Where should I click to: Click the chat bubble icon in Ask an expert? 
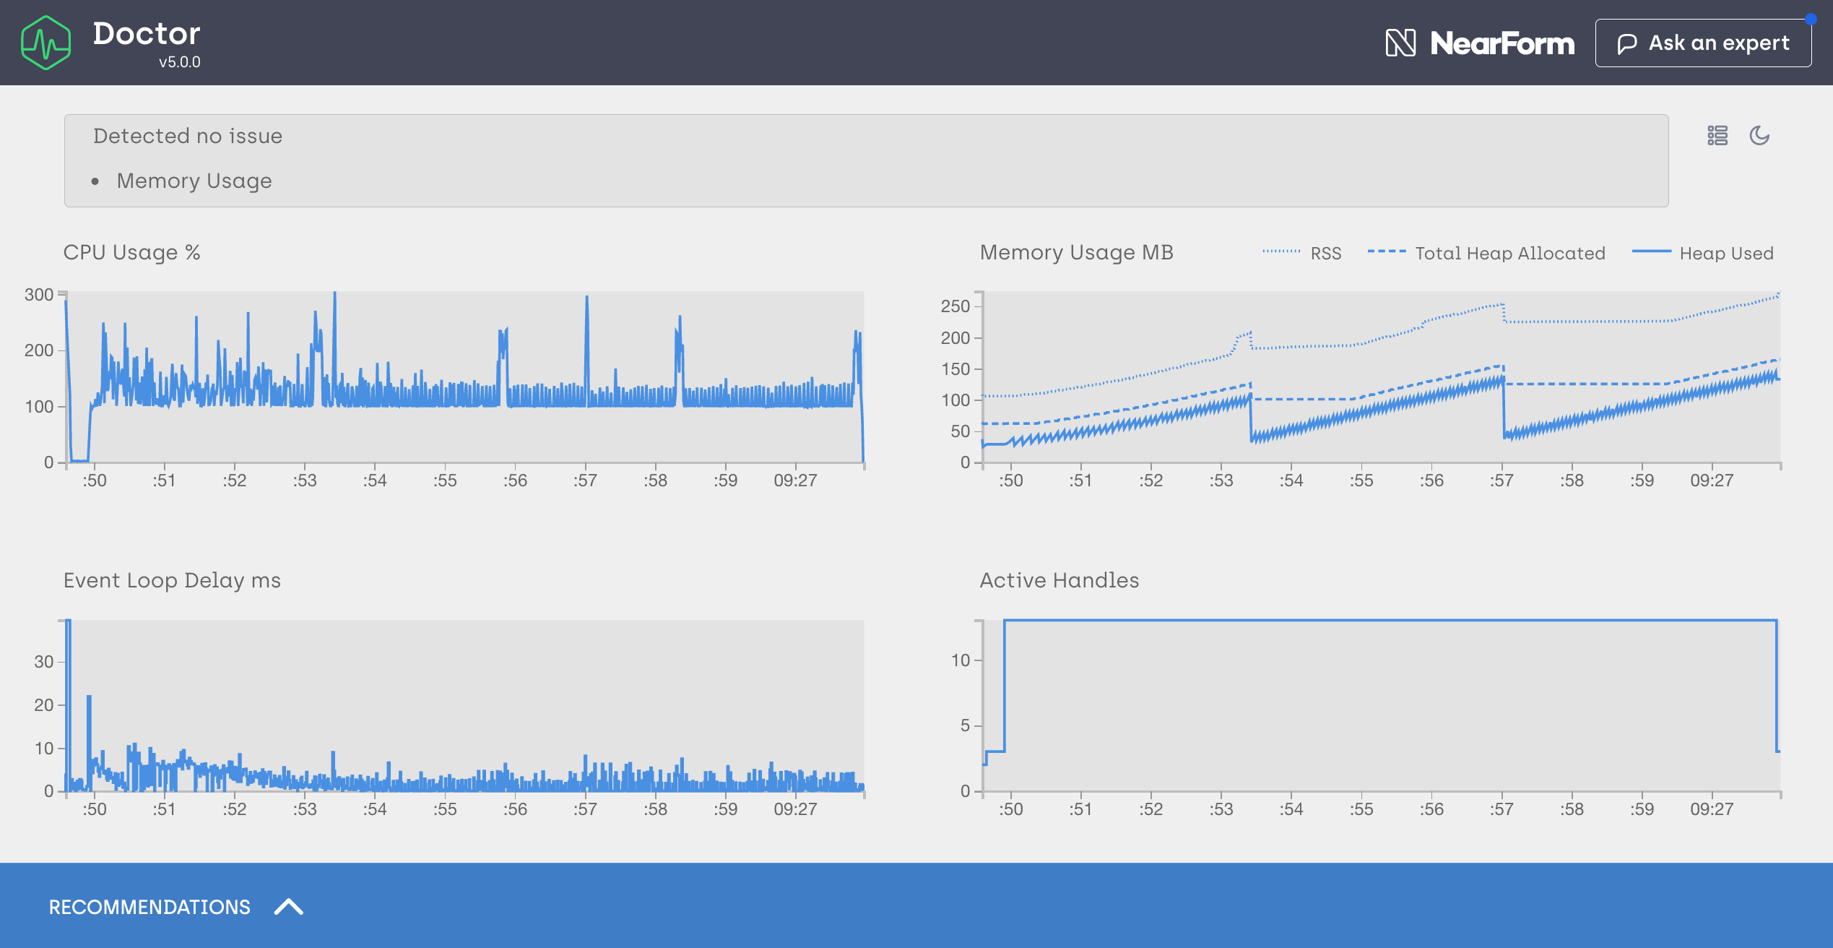pos(1626,43)
